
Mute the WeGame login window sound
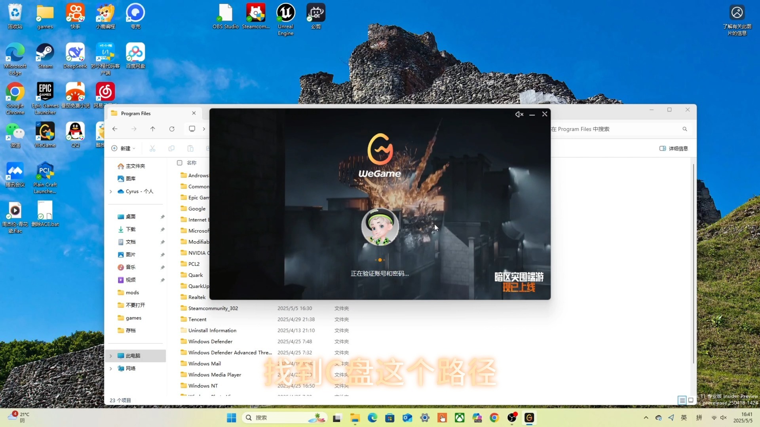coord(519,114)
